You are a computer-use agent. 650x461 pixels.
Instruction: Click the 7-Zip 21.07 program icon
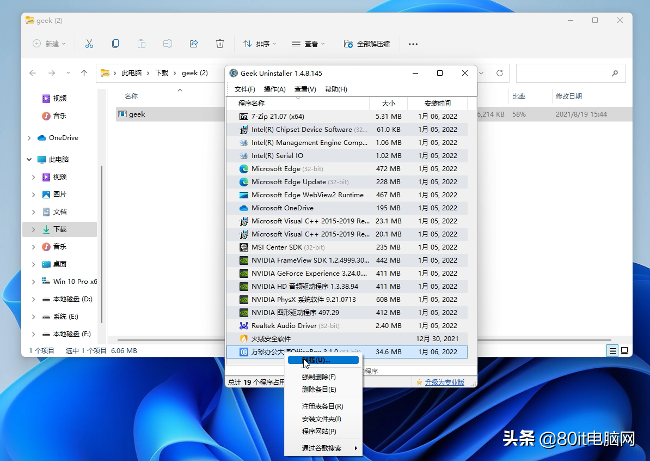(244, 117)
